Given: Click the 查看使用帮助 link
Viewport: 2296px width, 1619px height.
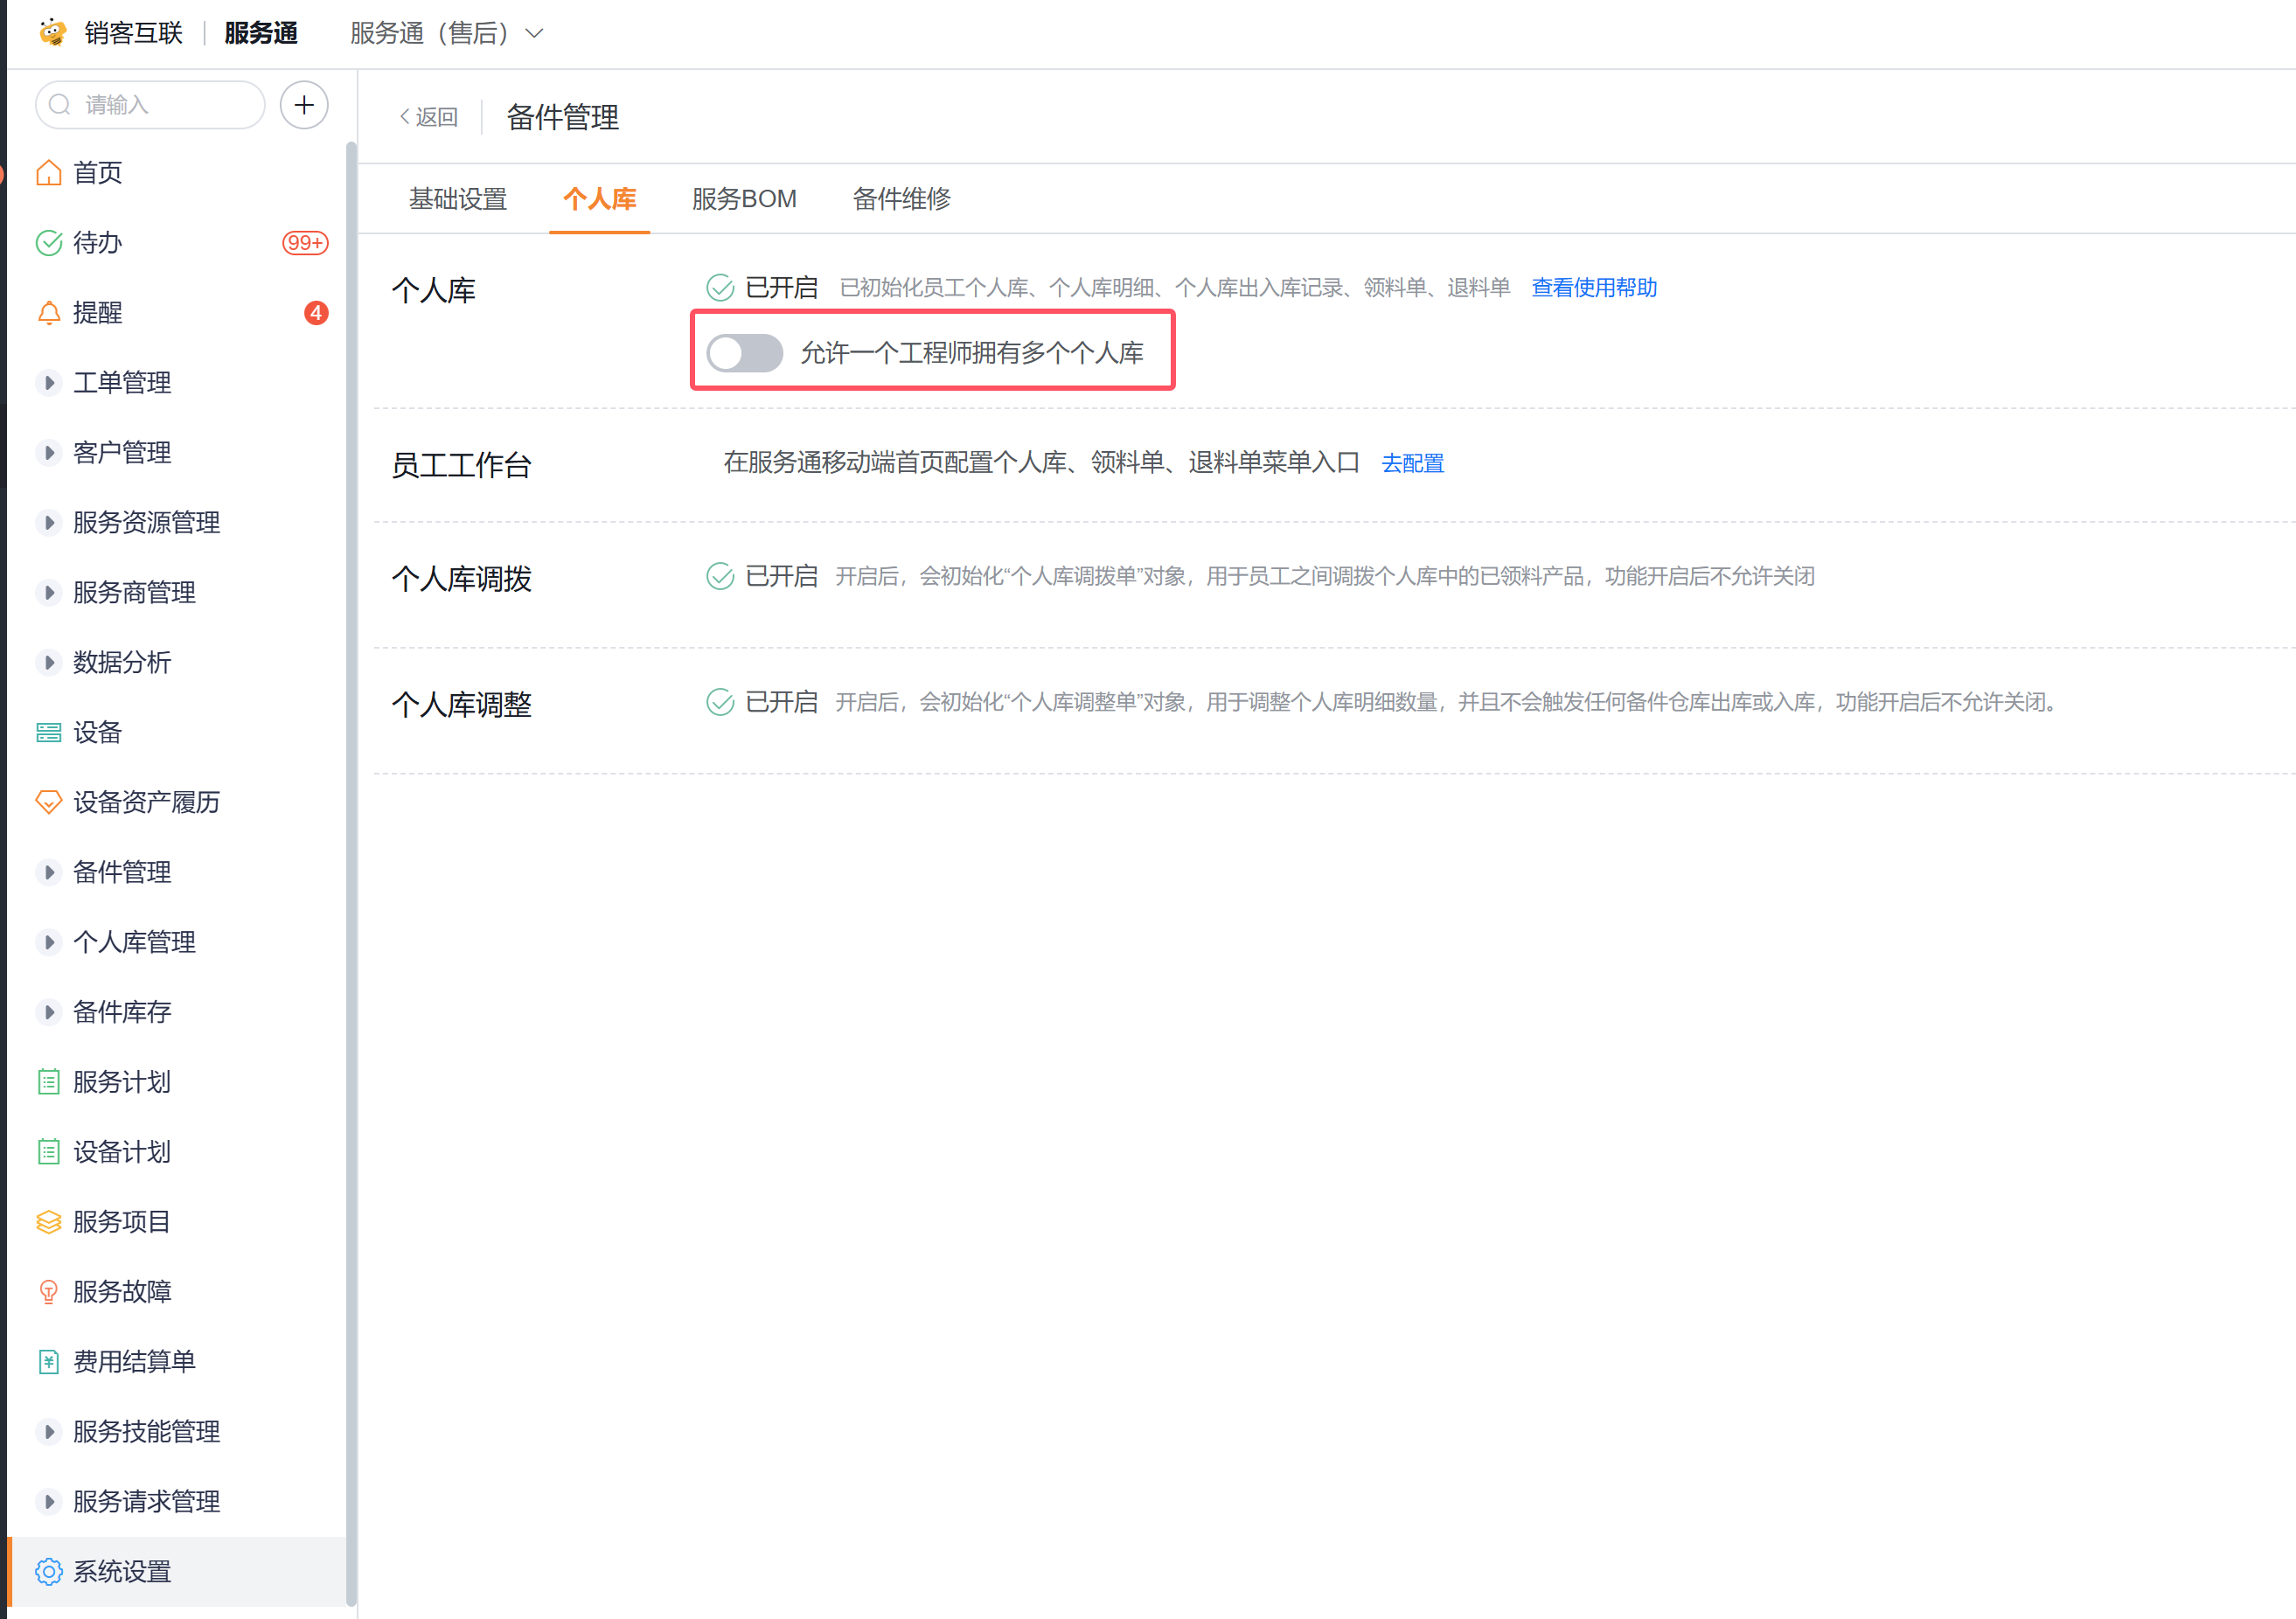Looking at the screenshot, I should click(x=1594, y=288).
